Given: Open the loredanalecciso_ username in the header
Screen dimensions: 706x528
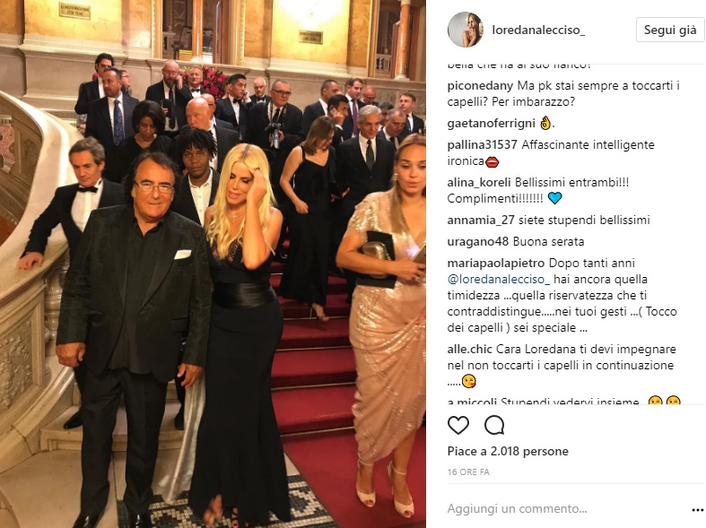Looking at the screenshot, I should (538, 30).
